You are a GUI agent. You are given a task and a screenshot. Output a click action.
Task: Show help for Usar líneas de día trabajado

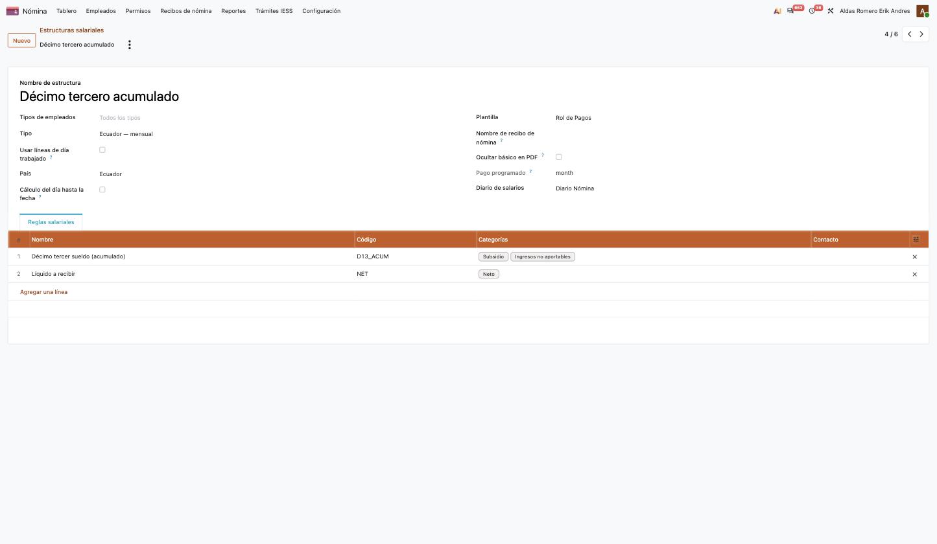point(51,157)
